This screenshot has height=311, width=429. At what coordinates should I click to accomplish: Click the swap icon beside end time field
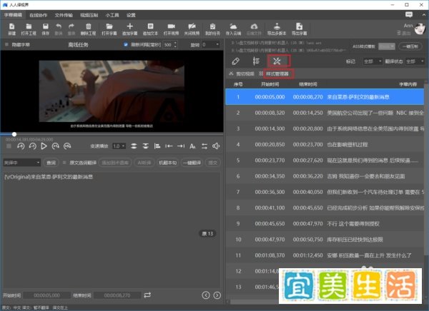tap(147, 295)
